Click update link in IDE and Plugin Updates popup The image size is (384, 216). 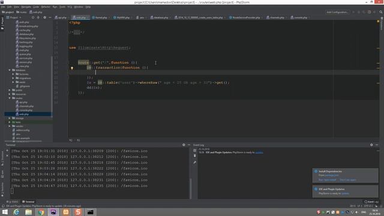tap(345, 193)
